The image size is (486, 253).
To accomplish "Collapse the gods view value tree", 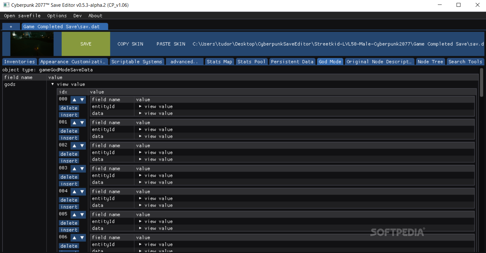I will (x=53, y=84).
